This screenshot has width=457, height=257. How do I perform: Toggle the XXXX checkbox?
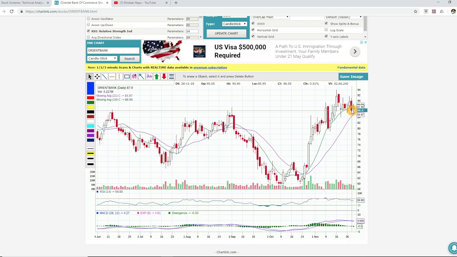253,24
